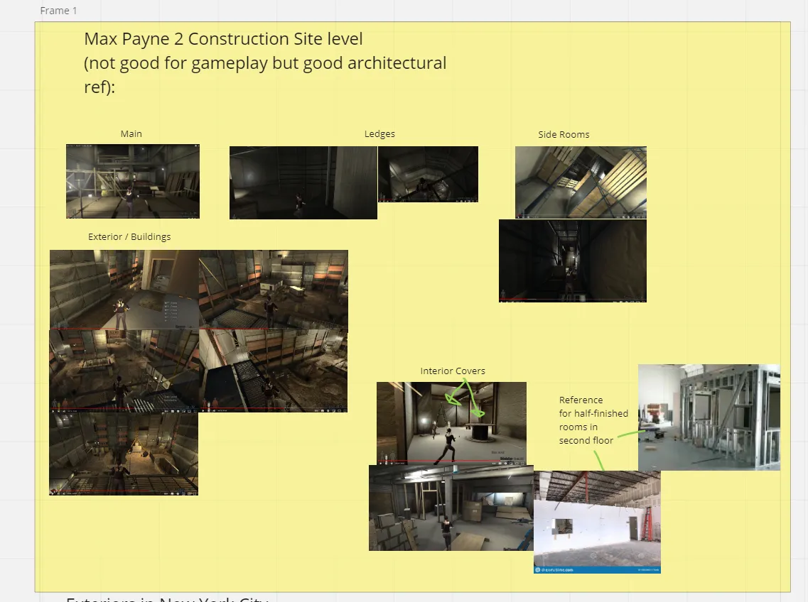This screenshot has width=808, height=602.
Task: Select the upper-left Exterior / Buildings screenshot
Action: [x=124, y=290]
